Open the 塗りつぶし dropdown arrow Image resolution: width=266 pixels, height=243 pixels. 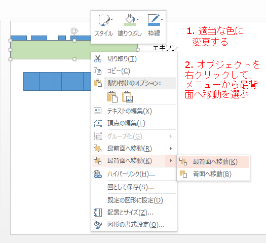[138, 19]
